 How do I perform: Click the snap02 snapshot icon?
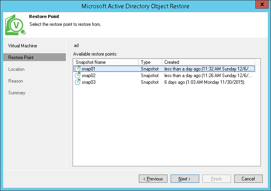click(77, 76)
